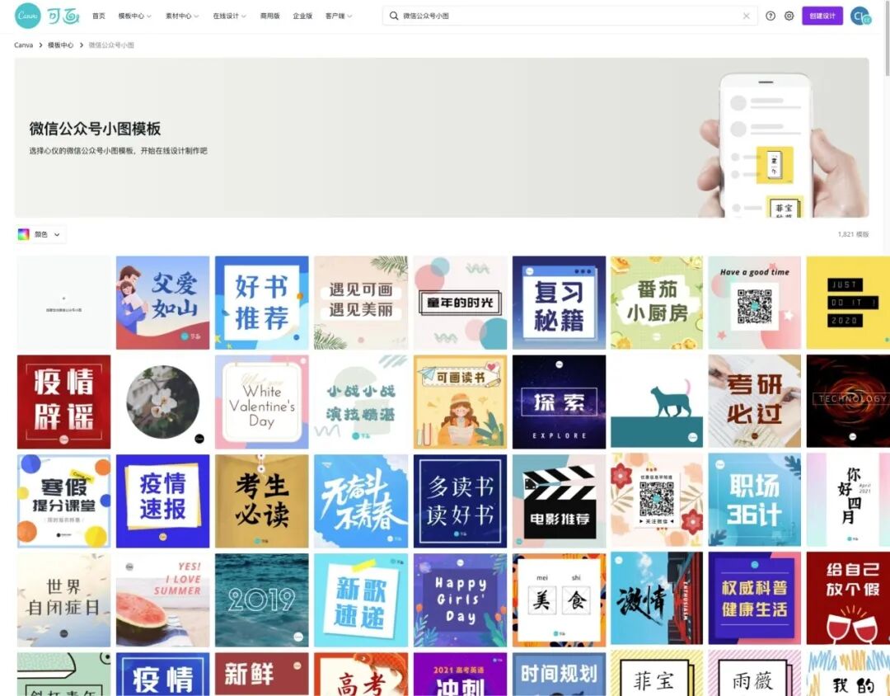Open the TECHNOLOGY dark swirl template
Image resolution: width=890 pixels, height=696 pixels.
coord(848,402)
